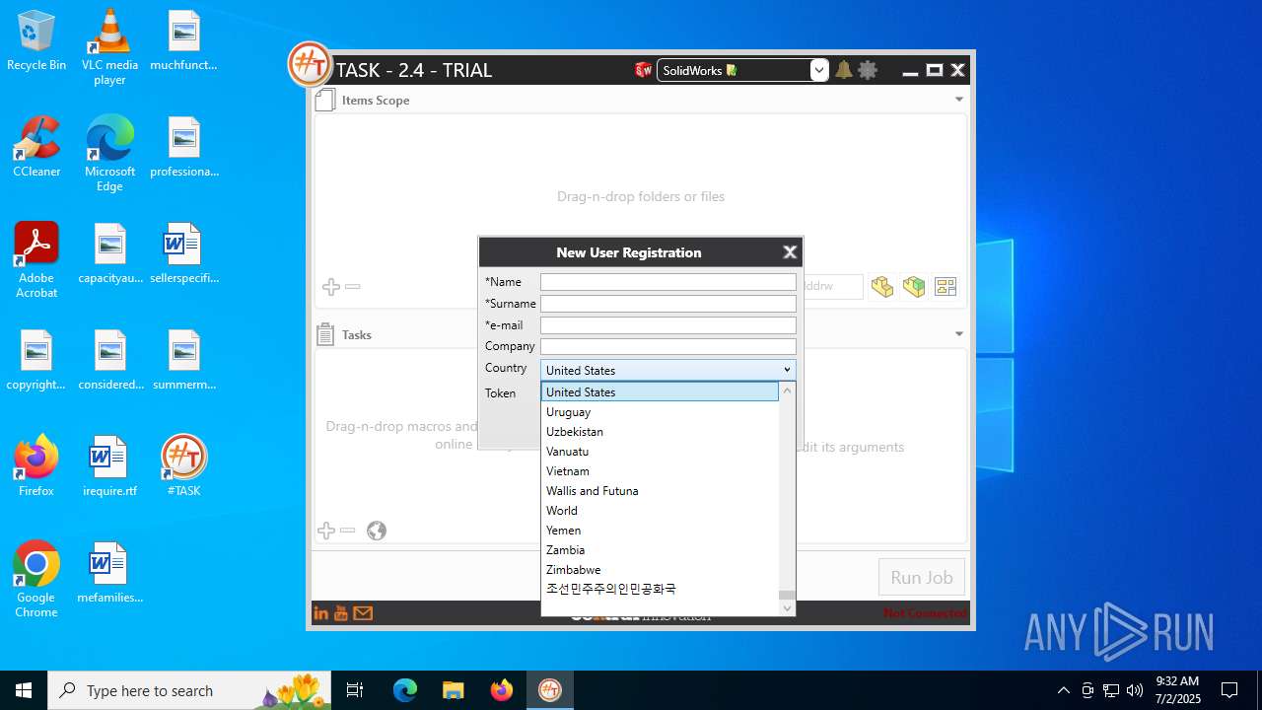Click the email envelope icon in footer

363,613
